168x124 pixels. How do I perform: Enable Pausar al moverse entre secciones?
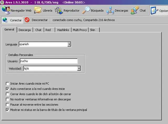[7, 105]
